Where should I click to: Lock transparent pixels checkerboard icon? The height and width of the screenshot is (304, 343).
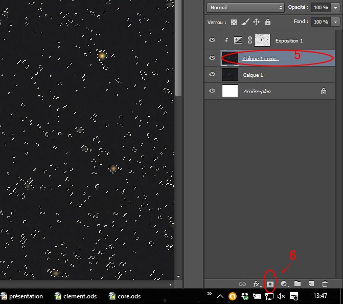pyautogui.click(x=234, y=22)
